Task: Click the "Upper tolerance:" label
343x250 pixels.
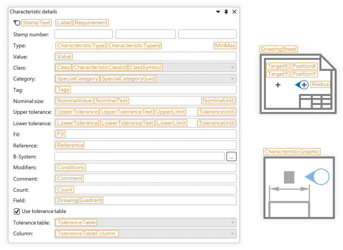Action: click(x=32, y=112)
